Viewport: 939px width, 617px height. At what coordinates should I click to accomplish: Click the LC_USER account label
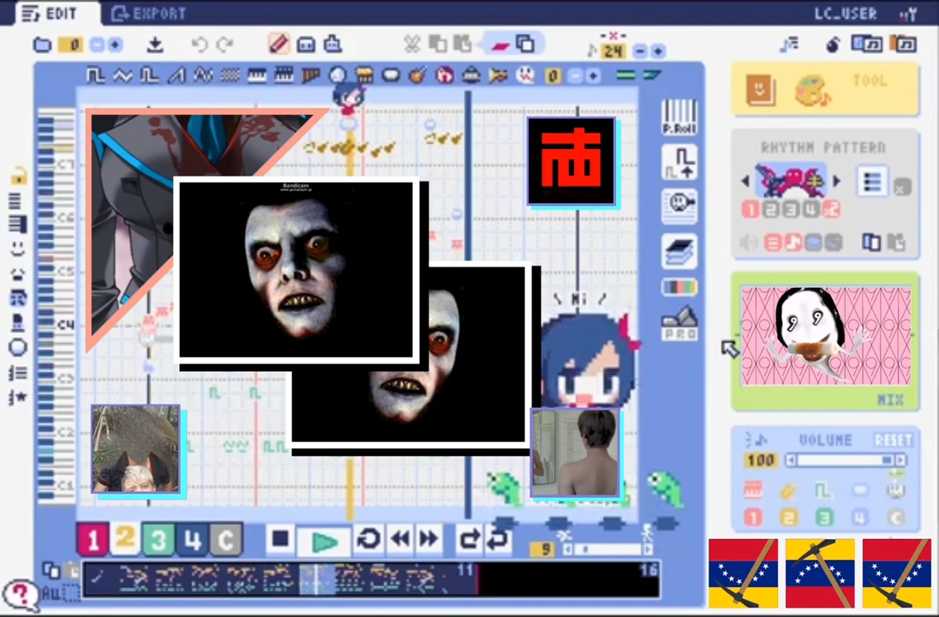point(845,13)
